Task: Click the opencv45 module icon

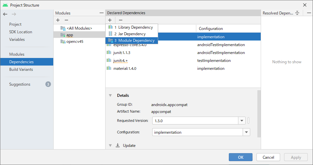Action: point(63,41)
